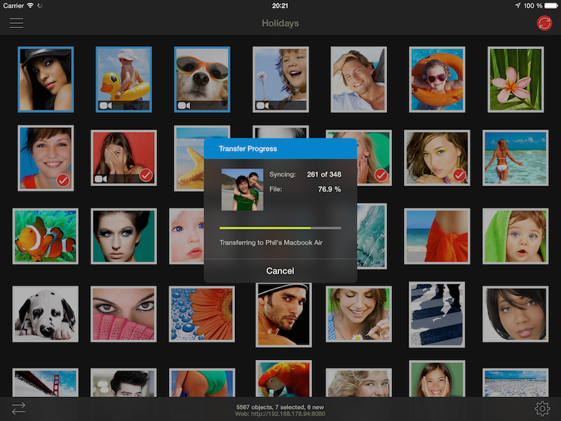This screenshot has width=561, height=421.
Task: Select the woman wading in ocean photo
Action: (x=515, y=158)
